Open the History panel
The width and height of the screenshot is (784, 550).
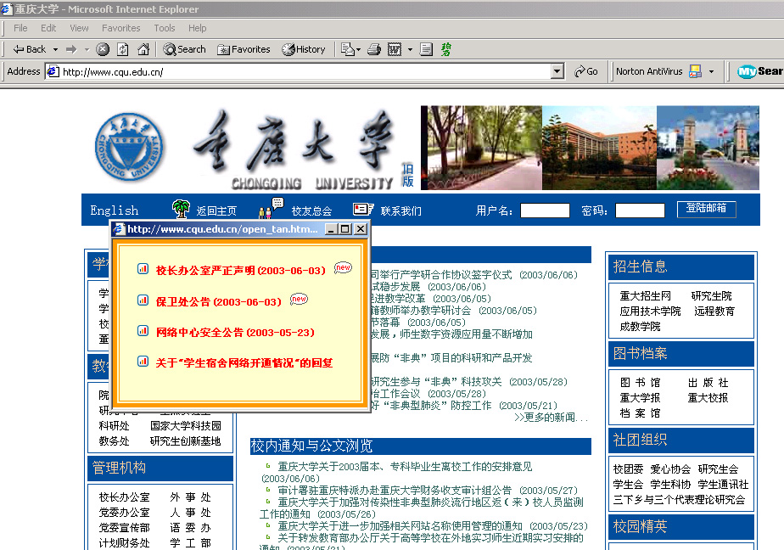[304, 49]
